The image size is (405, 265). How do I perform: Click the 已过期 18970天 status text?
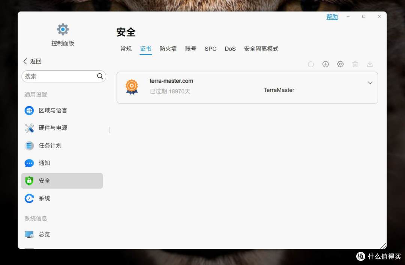point(170,91)
